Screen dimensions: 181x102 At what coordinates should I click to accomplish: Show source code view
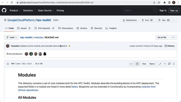pos(131,64)
